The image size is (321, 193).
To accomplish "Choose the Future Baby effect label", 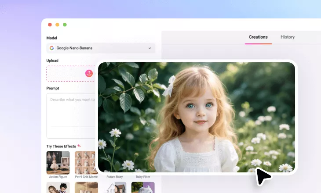I will pyautogui.click(x=115, y=176).
